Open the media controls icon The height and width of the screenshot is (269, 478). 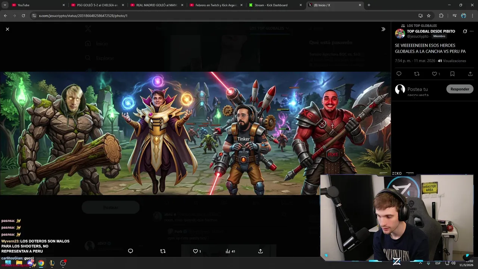tap(454, 16)
